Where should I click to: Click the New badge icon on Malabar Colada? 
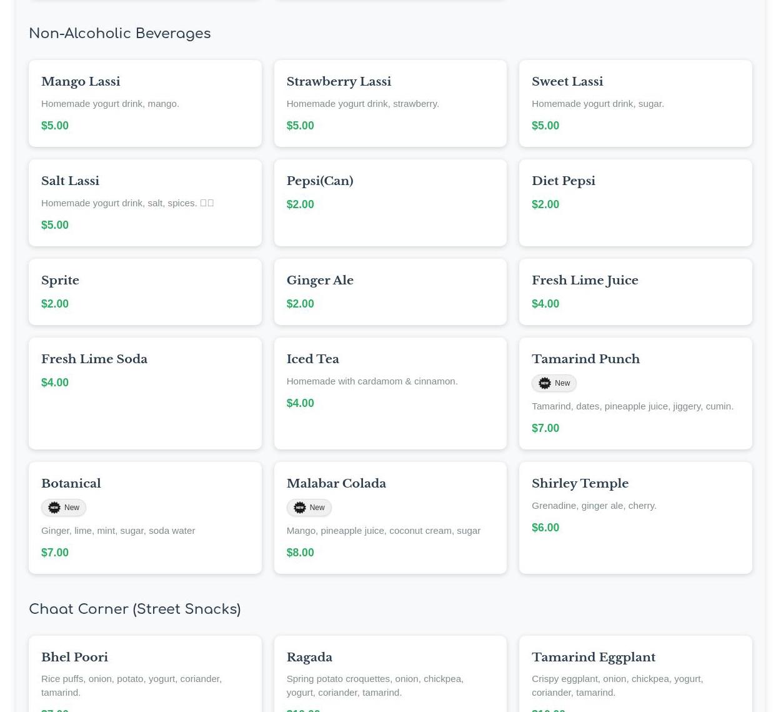[x=300, y=508]
